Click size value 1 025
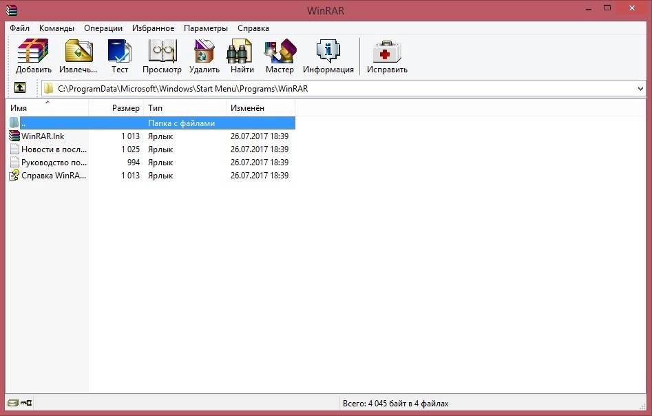 pyautogui.click(x=131, y=149)
